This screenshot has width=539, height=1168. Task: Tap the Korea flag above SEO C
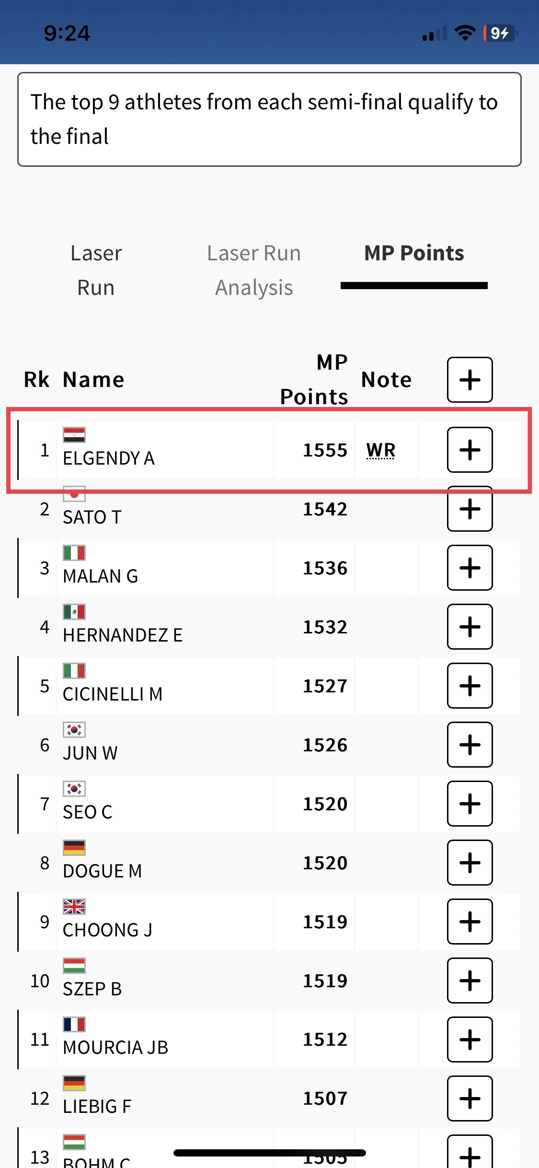point(74,789)
